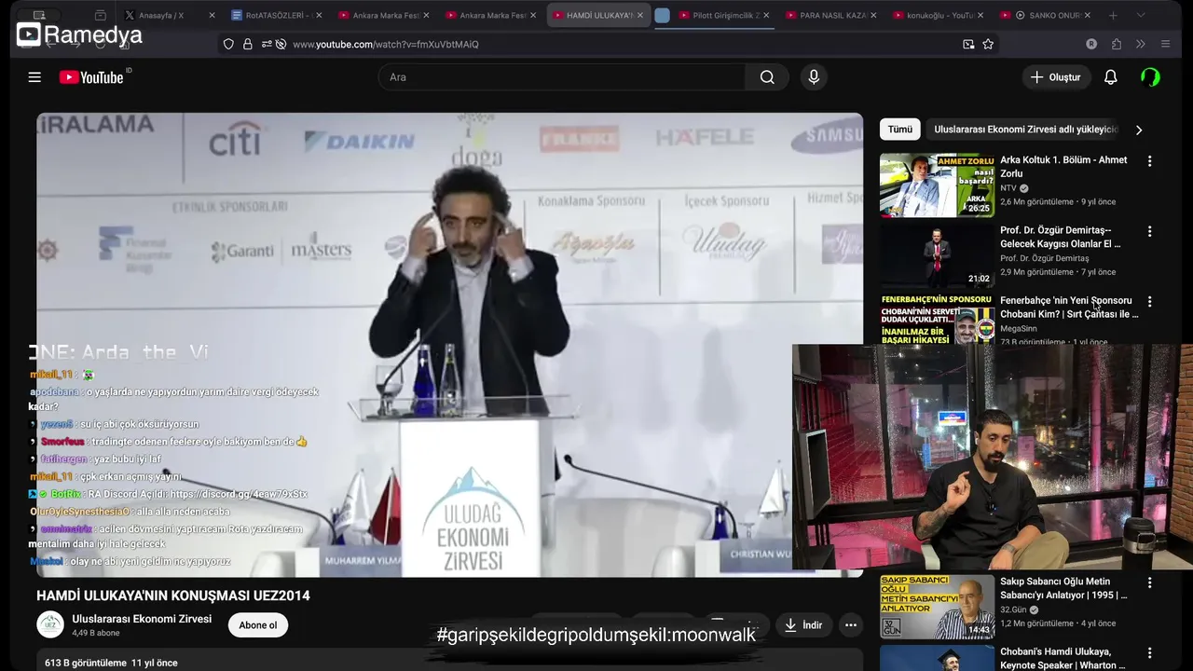The height and width of the screenshot is (671, 1193).
Task: Close the Anasayfa / X tab
Action: click(x=212, y=15)
